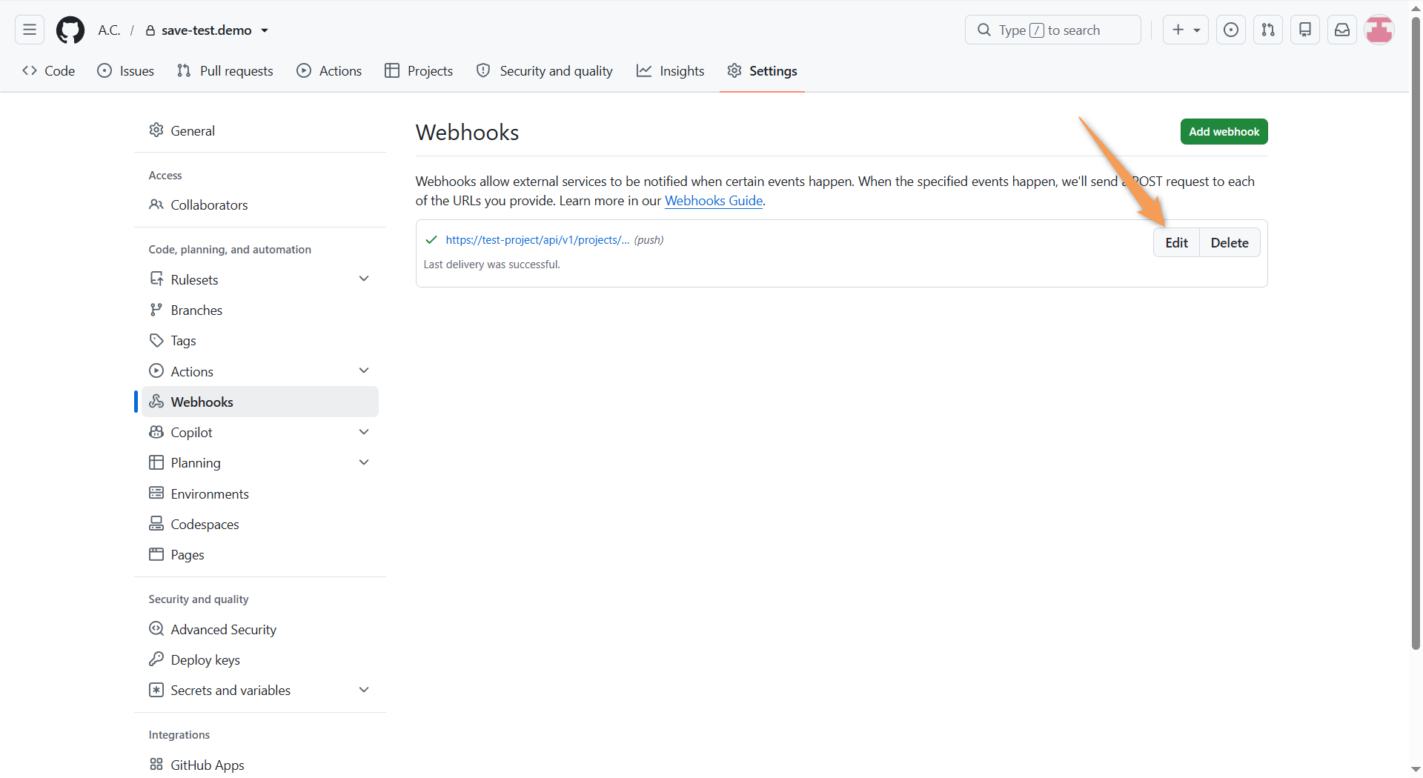Open the Projects tab
This screenshot has width=1423, height=778.
point(419,70)
